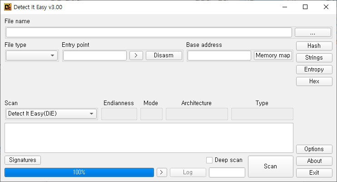Show the Entropy analysis

[314, 70]
